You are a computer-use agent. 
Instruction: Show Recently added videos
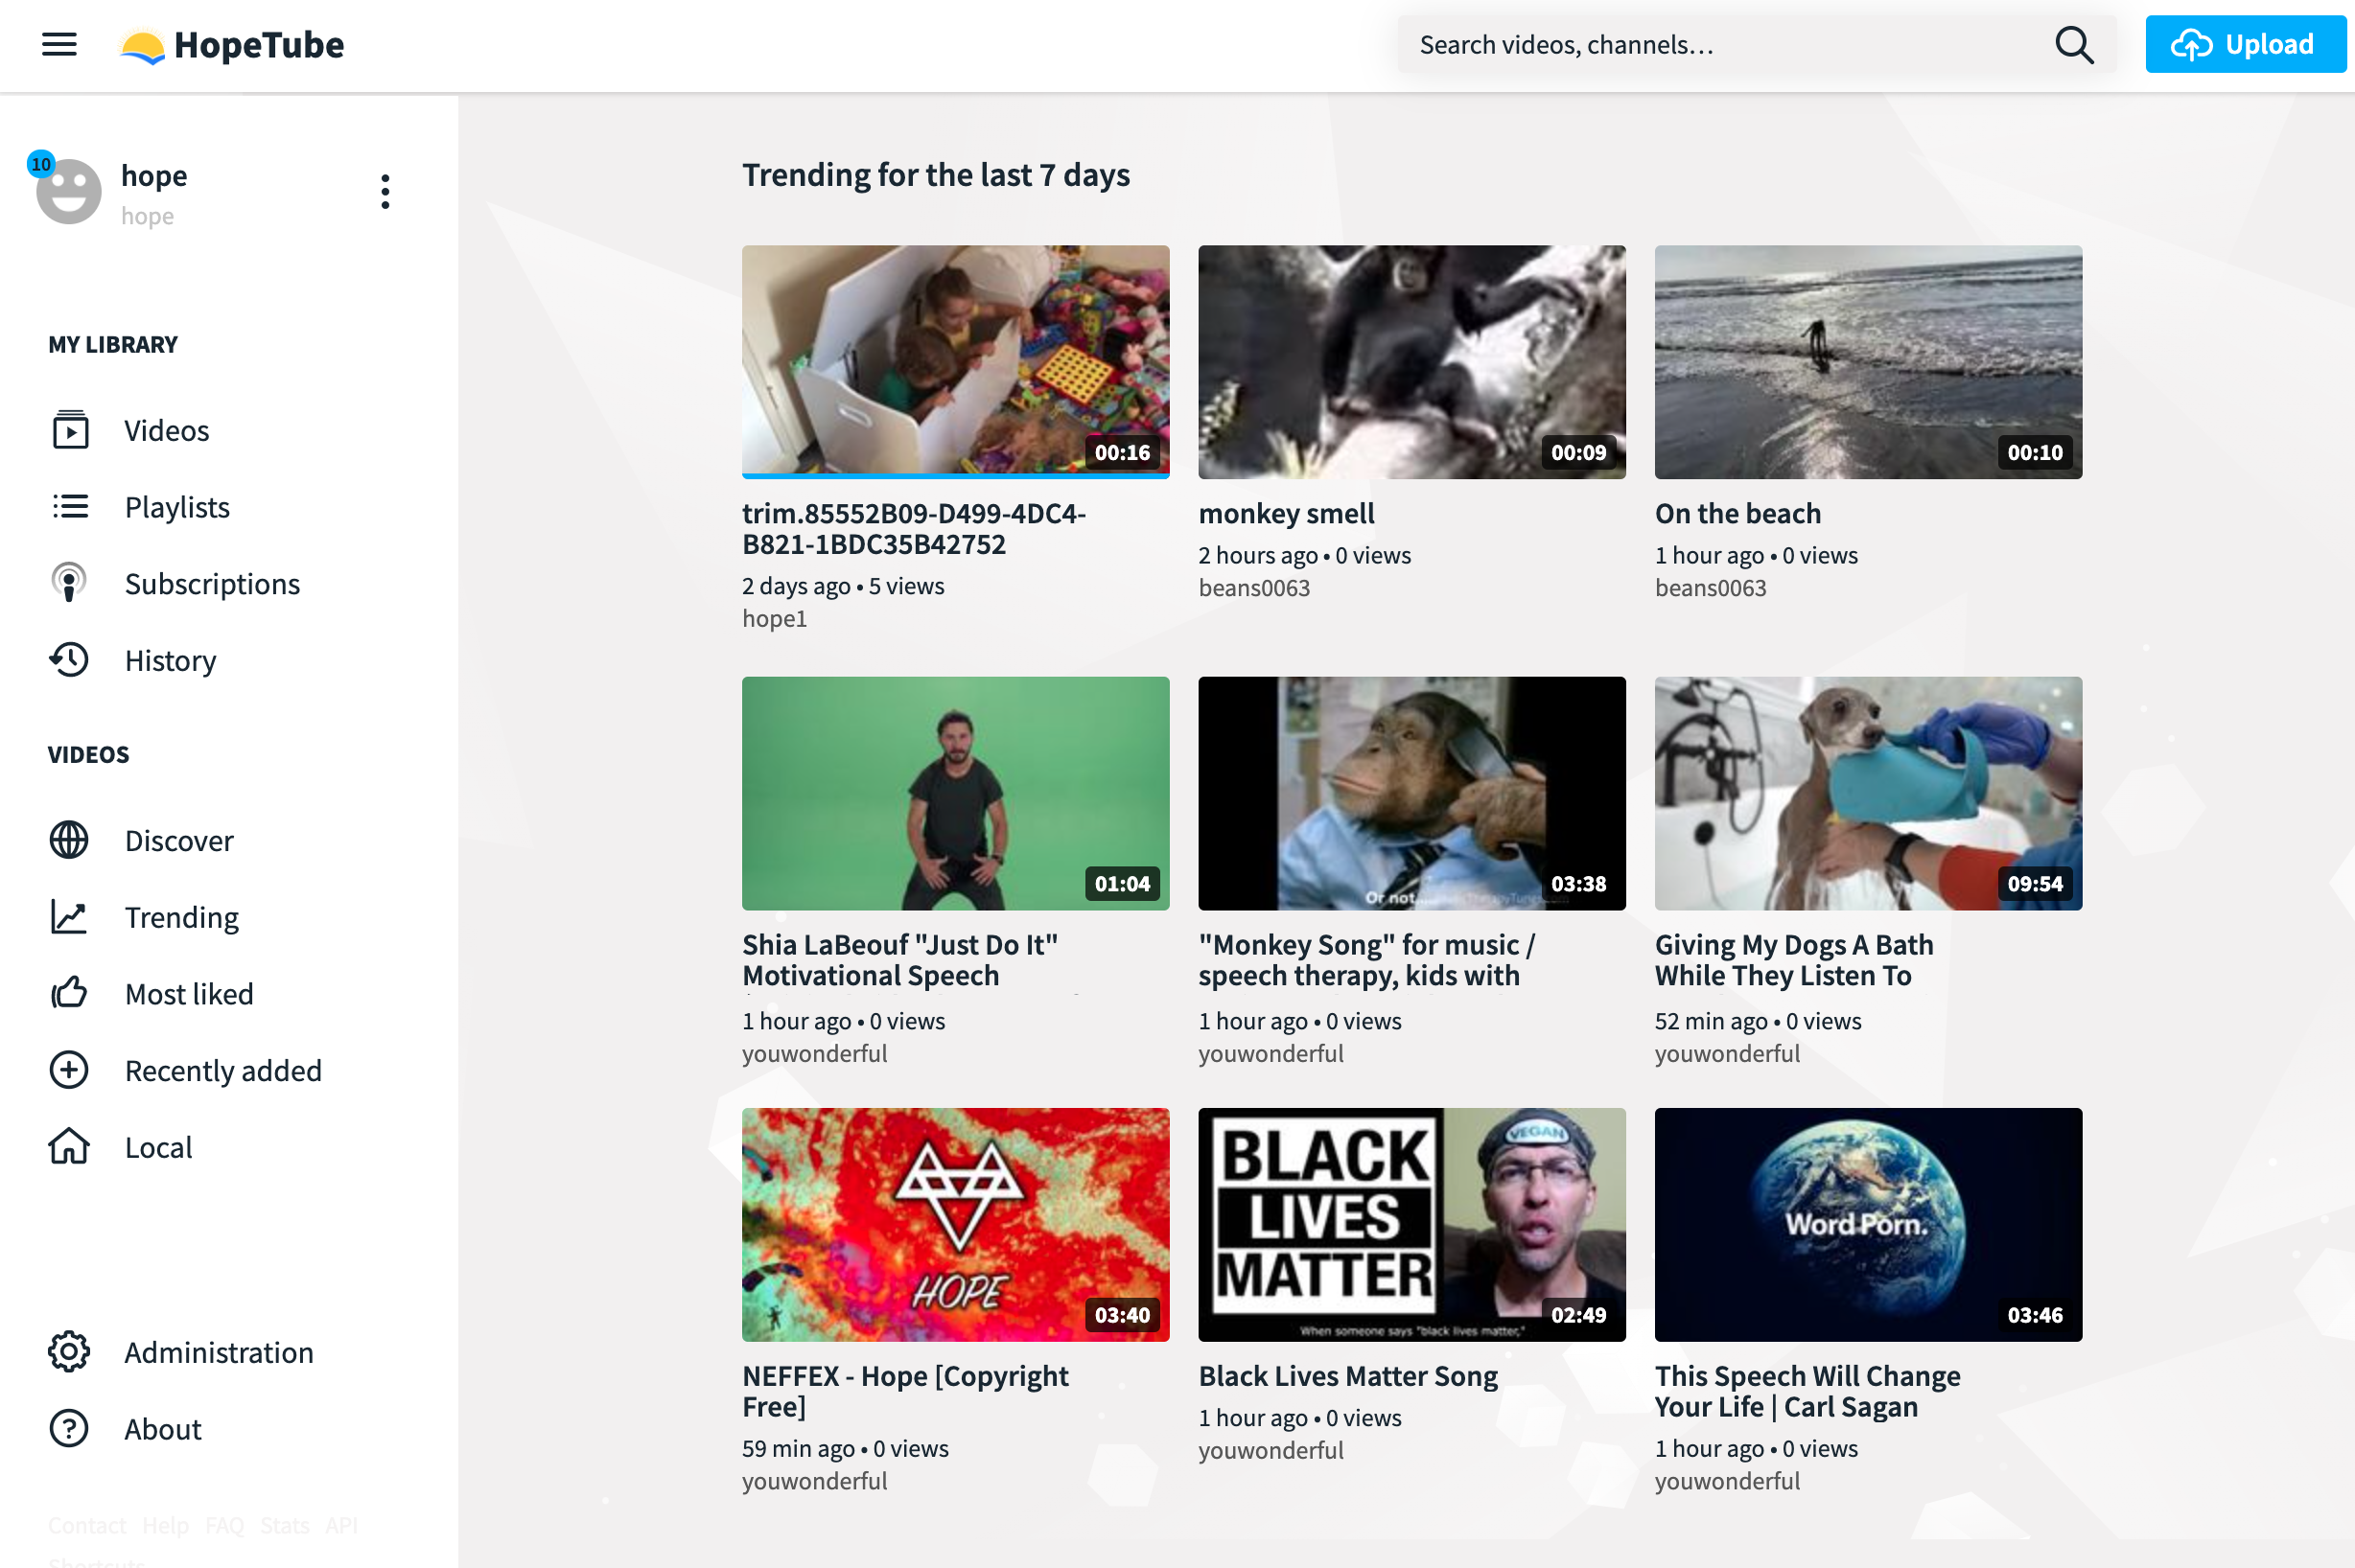click(x=222, y=1070)
